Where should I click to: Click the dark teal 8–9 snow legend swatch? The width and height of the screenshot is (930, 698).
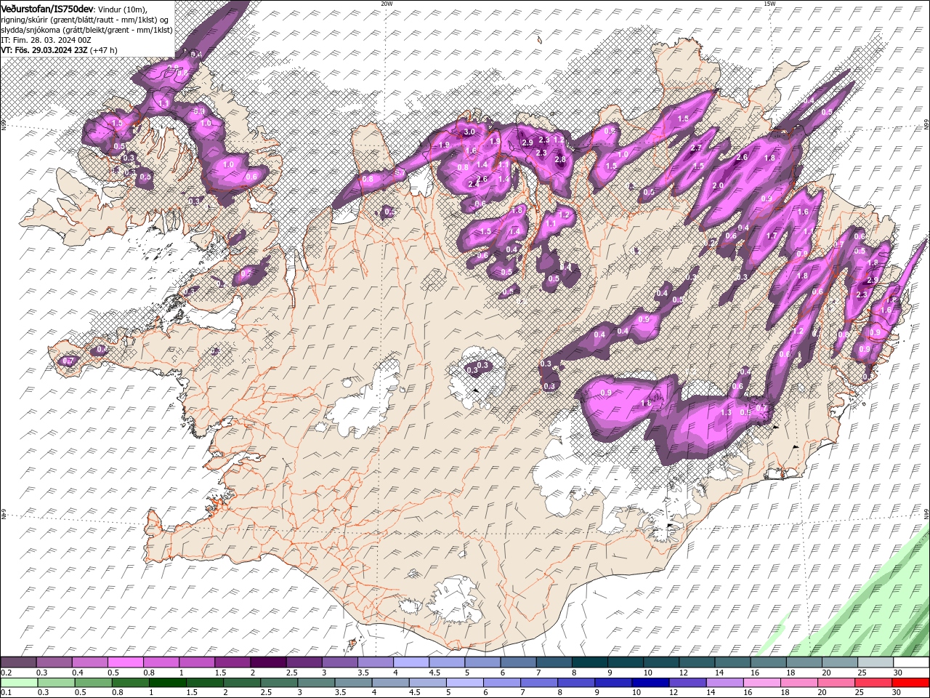point(588,662)
